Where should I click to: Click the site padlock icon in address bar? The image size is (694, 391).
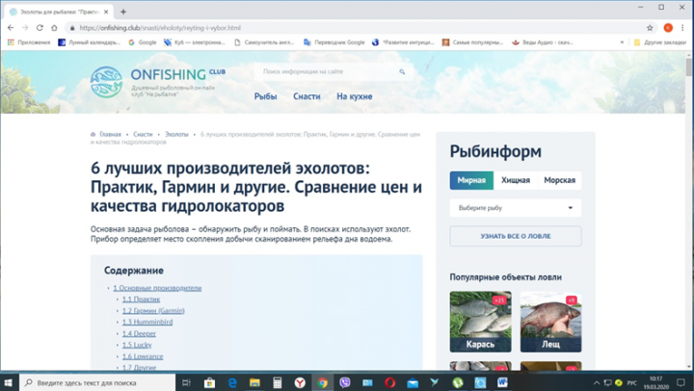click(72, 28)
